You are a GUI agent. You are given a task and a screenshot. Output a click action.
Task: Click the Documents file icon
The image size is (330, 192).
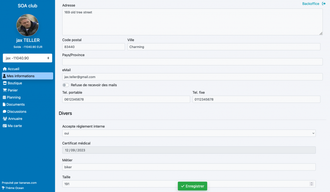(x=4, y=104)
